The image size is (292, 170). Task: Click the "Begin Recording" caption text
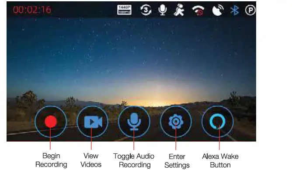click(x=51, y=160)
